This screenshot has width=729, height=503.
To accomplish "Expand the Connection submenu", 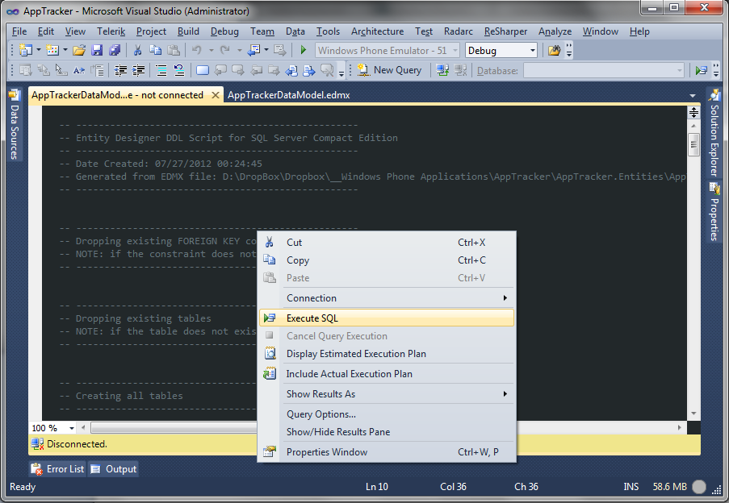I will 387,298.
